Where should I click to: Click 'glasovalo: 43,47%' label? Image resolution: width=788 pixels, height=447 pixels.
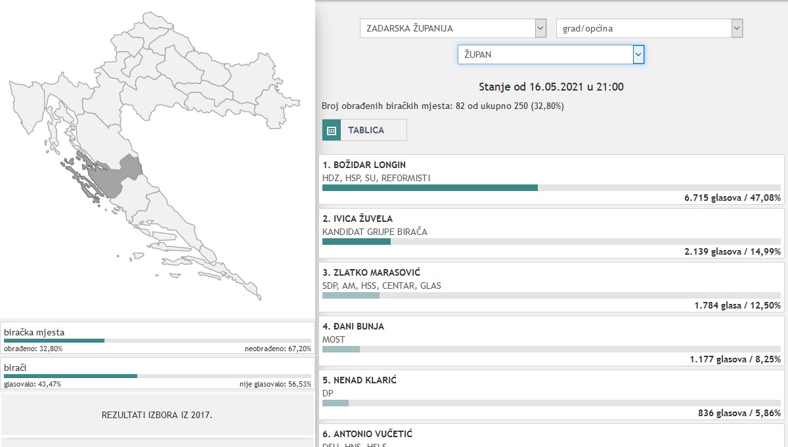point(33,384)
